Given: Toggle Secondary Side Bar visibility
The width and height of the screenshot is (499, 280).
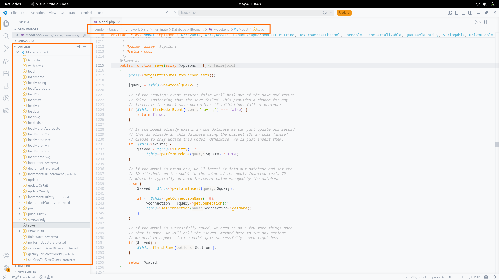Looking at the screenshot, I should [x=470, y=13].
